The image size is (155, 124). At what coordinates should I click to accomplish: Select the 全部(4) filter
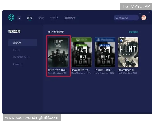click(22, 42)
